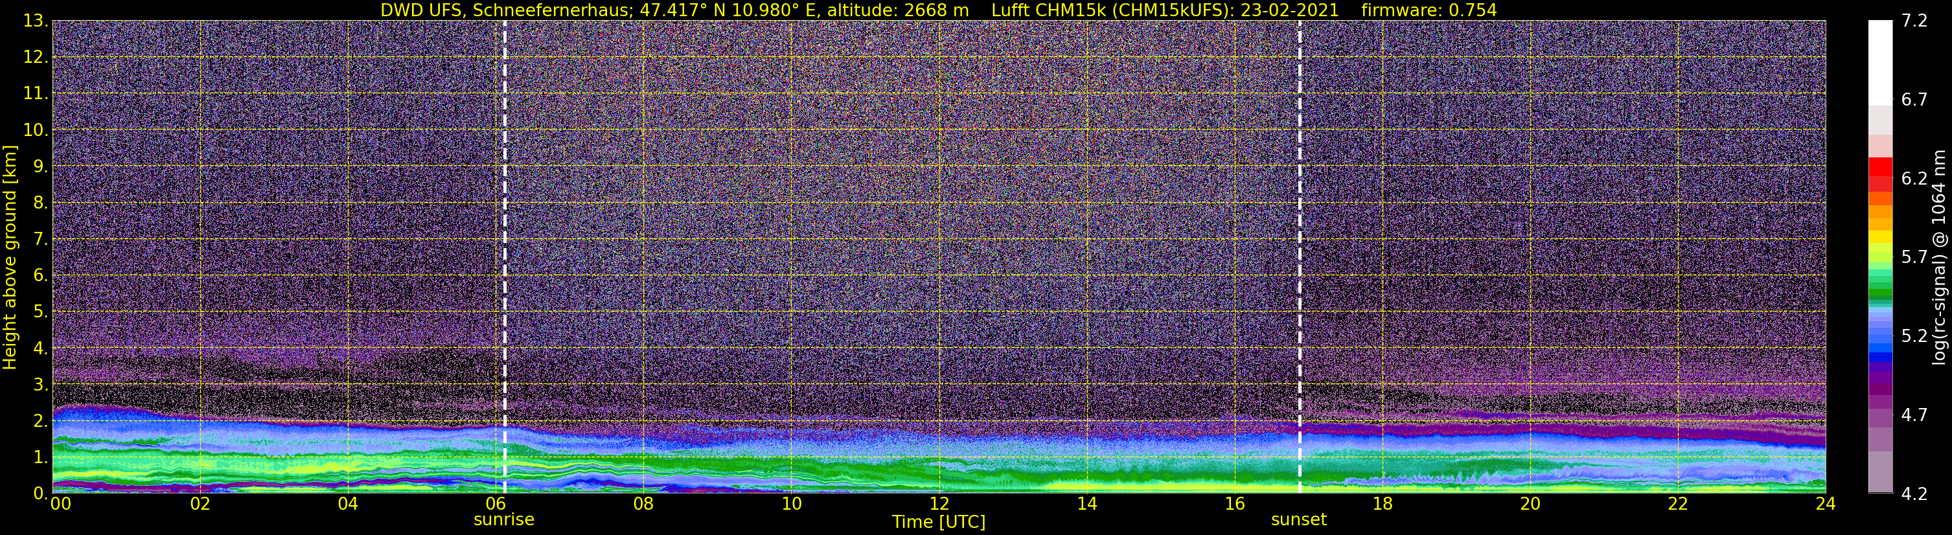Click the white dashed sunrise marker line
The image size is (1952, 535).
point(505,257)
